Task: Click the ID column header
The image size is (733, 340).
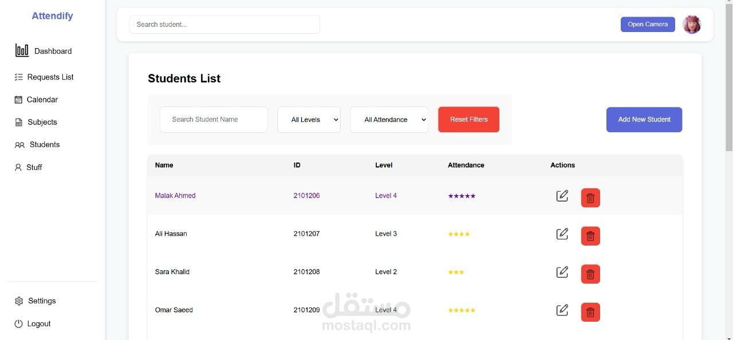Action: pos(297,165)
